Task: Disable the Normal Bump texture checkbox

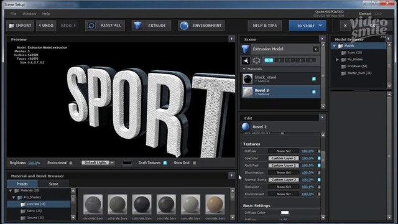Action: (319, 180)
